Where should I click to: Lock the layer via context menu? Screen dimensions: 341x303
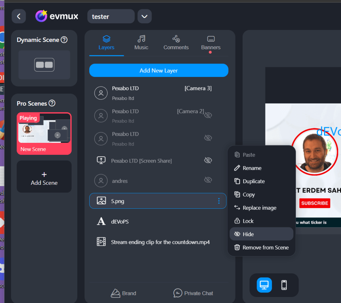click(x=261, y=221)
